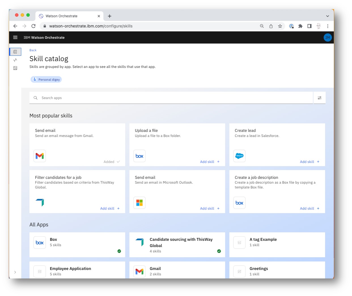Click the Salesforce logo on Create lead card
This screenshot has width=352, height=296.
tap(239, 156)
